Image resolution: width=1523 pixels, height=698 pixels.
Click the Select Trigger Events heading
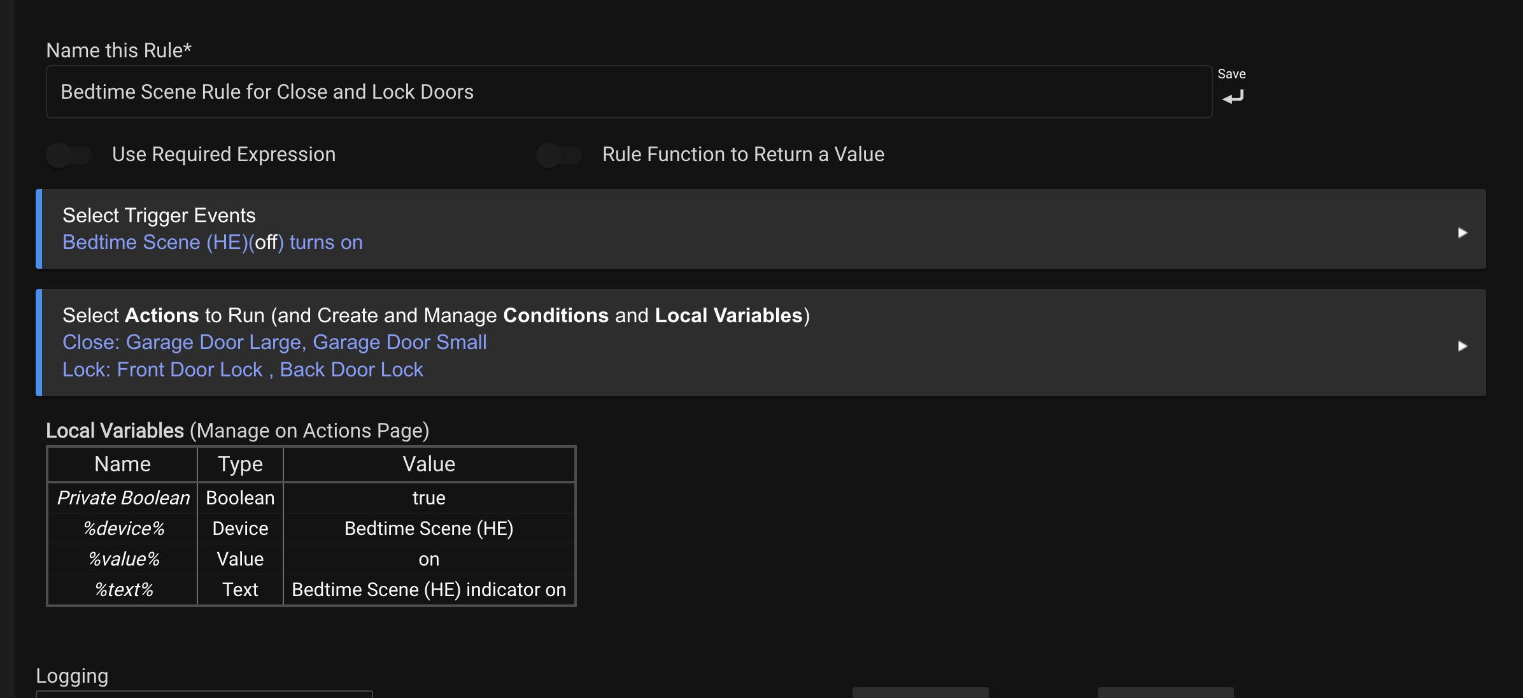tap(159, 215)
